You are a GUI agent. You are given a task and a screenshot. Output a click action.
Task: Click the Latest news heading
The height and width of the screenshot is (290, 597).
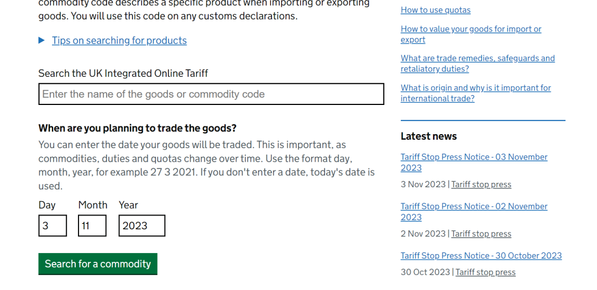(429, 136)
